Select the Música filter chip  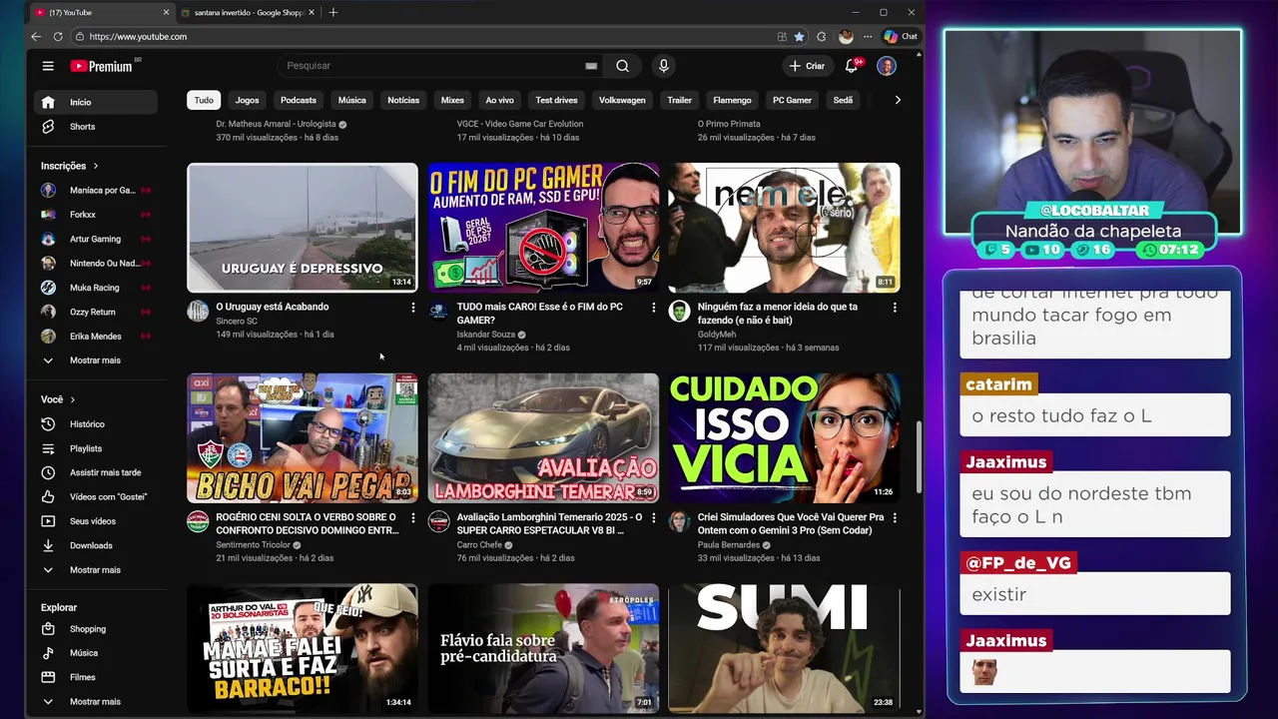[351, 100]
